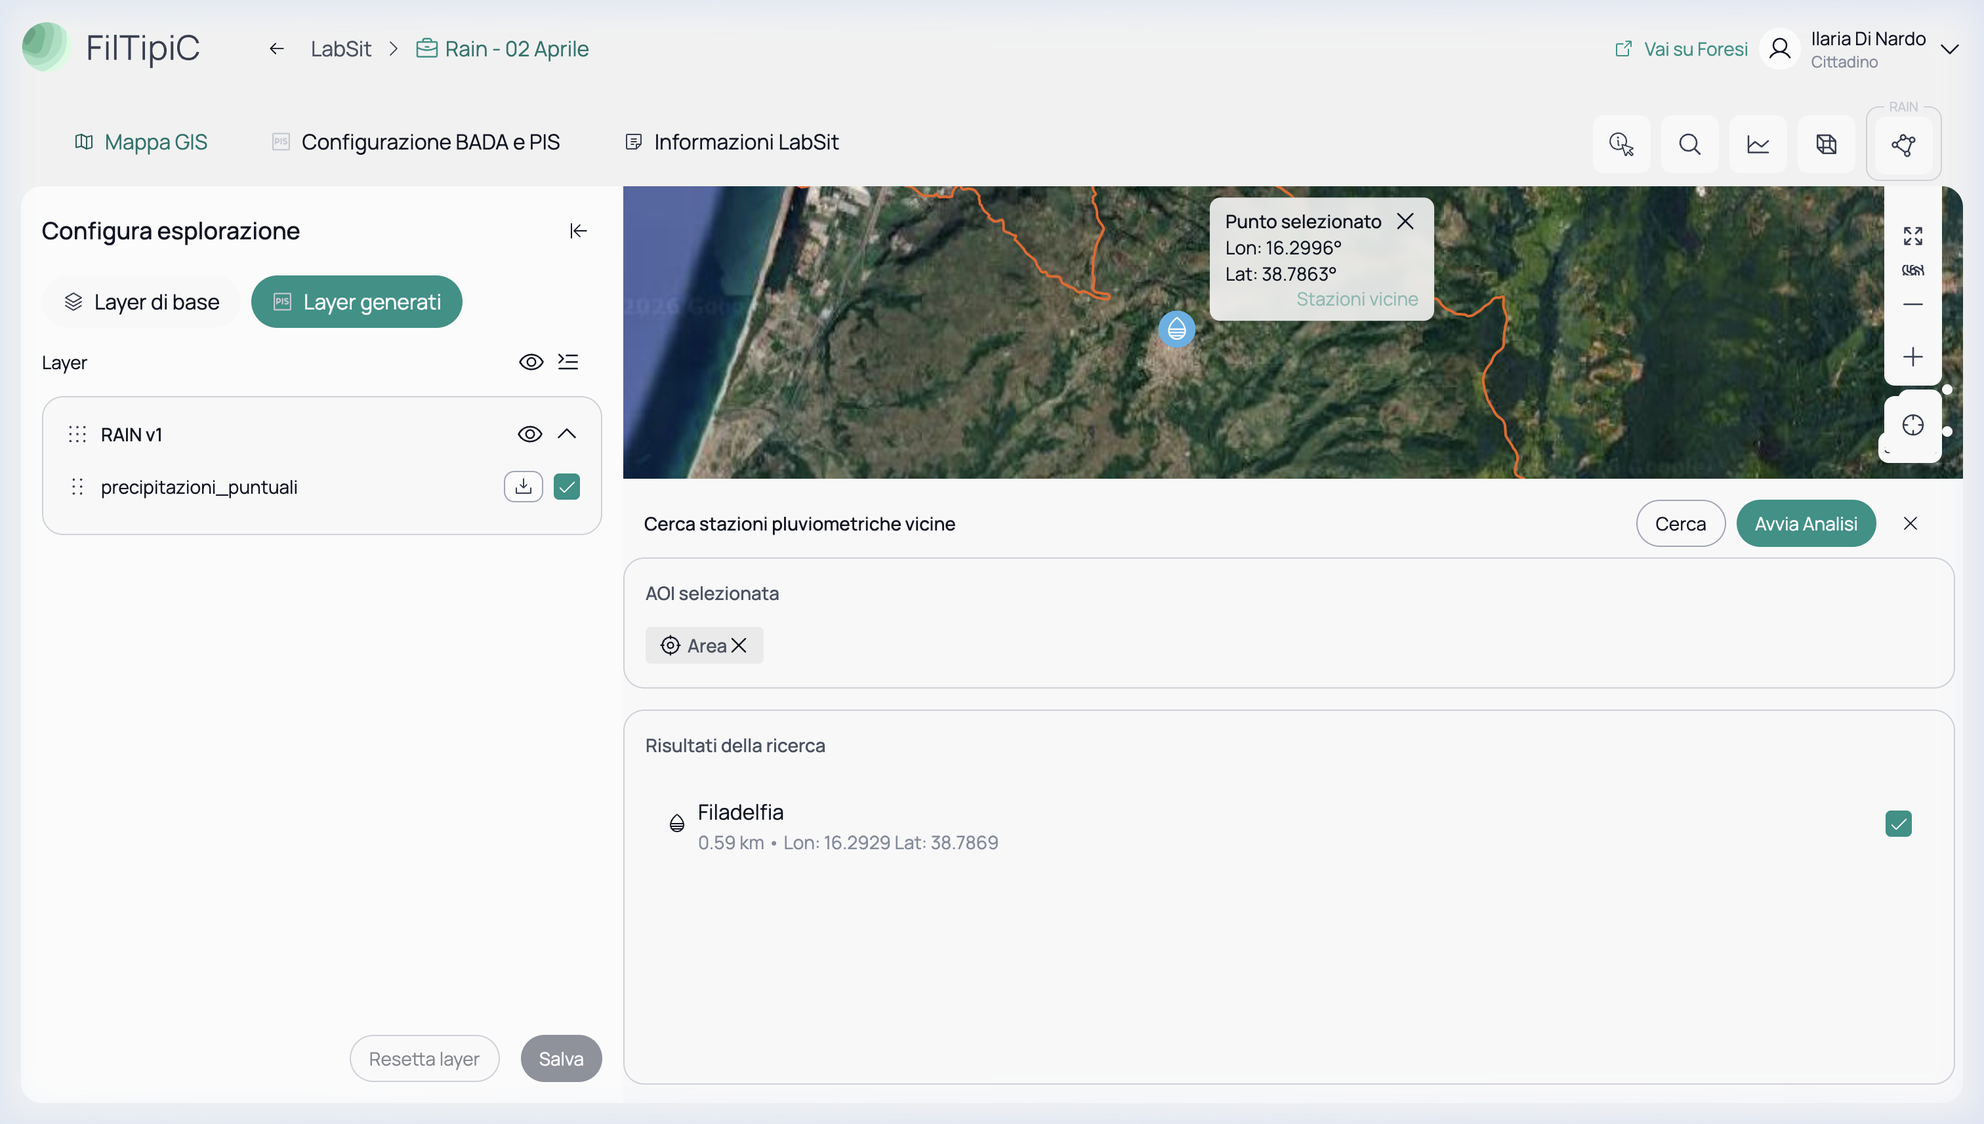The width and height of the screenshot is (1984, 1124).
Task: Open the LabSit breadcrumb
Action: click(x=341, y=49)
